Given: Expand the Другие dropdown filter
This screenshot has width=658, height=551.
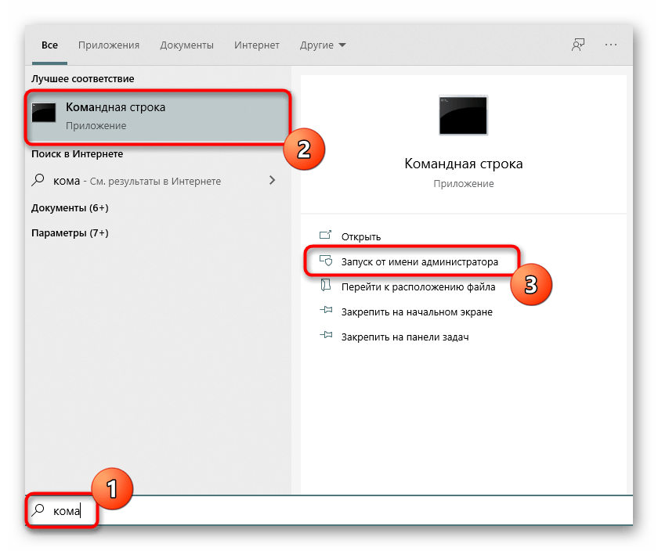Looking at the screenshot, I should click(323, 45).
